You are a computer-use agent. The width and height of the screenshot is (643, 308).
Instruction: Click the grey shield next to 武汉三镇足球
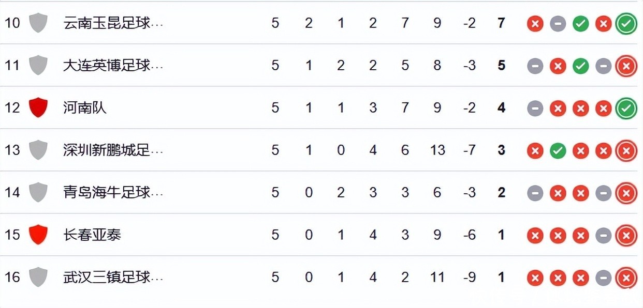pos(38,277)
